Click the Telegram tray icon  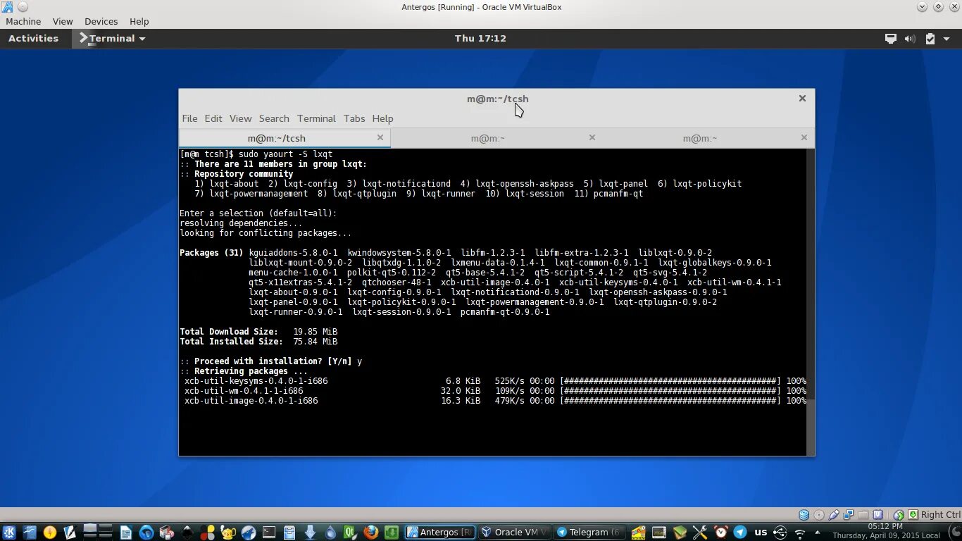[x=740, y=533]
